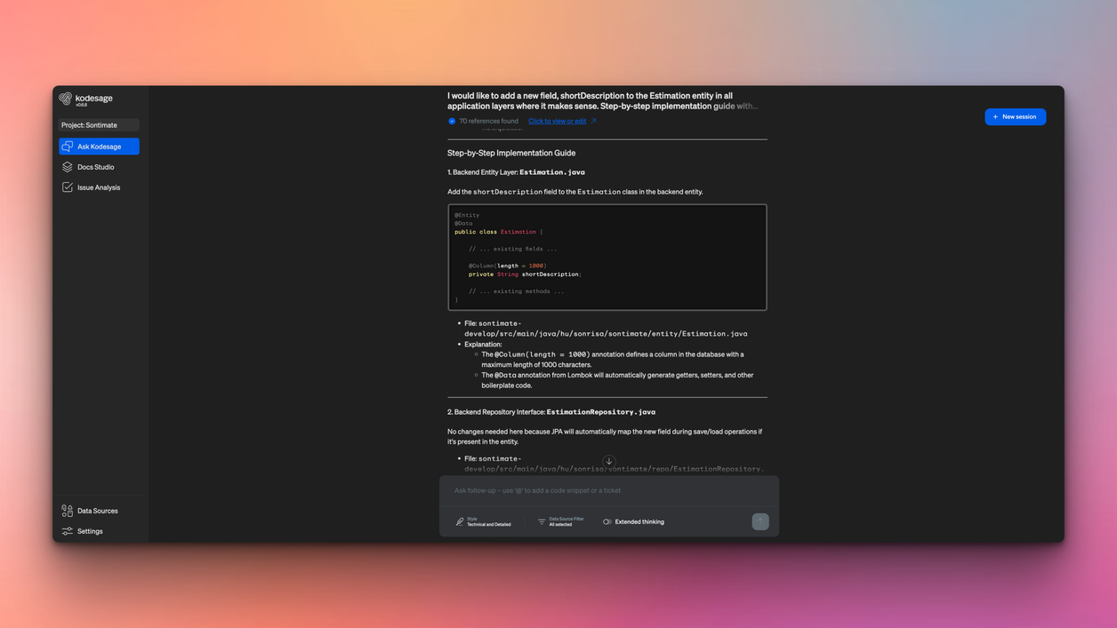Toggle the Extended thinking switch
The image size is (1117, 628).
tap(607, 522)
